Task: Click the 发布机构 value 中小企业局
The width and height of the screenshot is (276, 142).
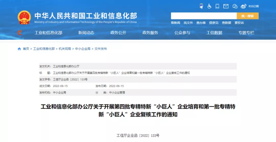Action: click(59, 92)
